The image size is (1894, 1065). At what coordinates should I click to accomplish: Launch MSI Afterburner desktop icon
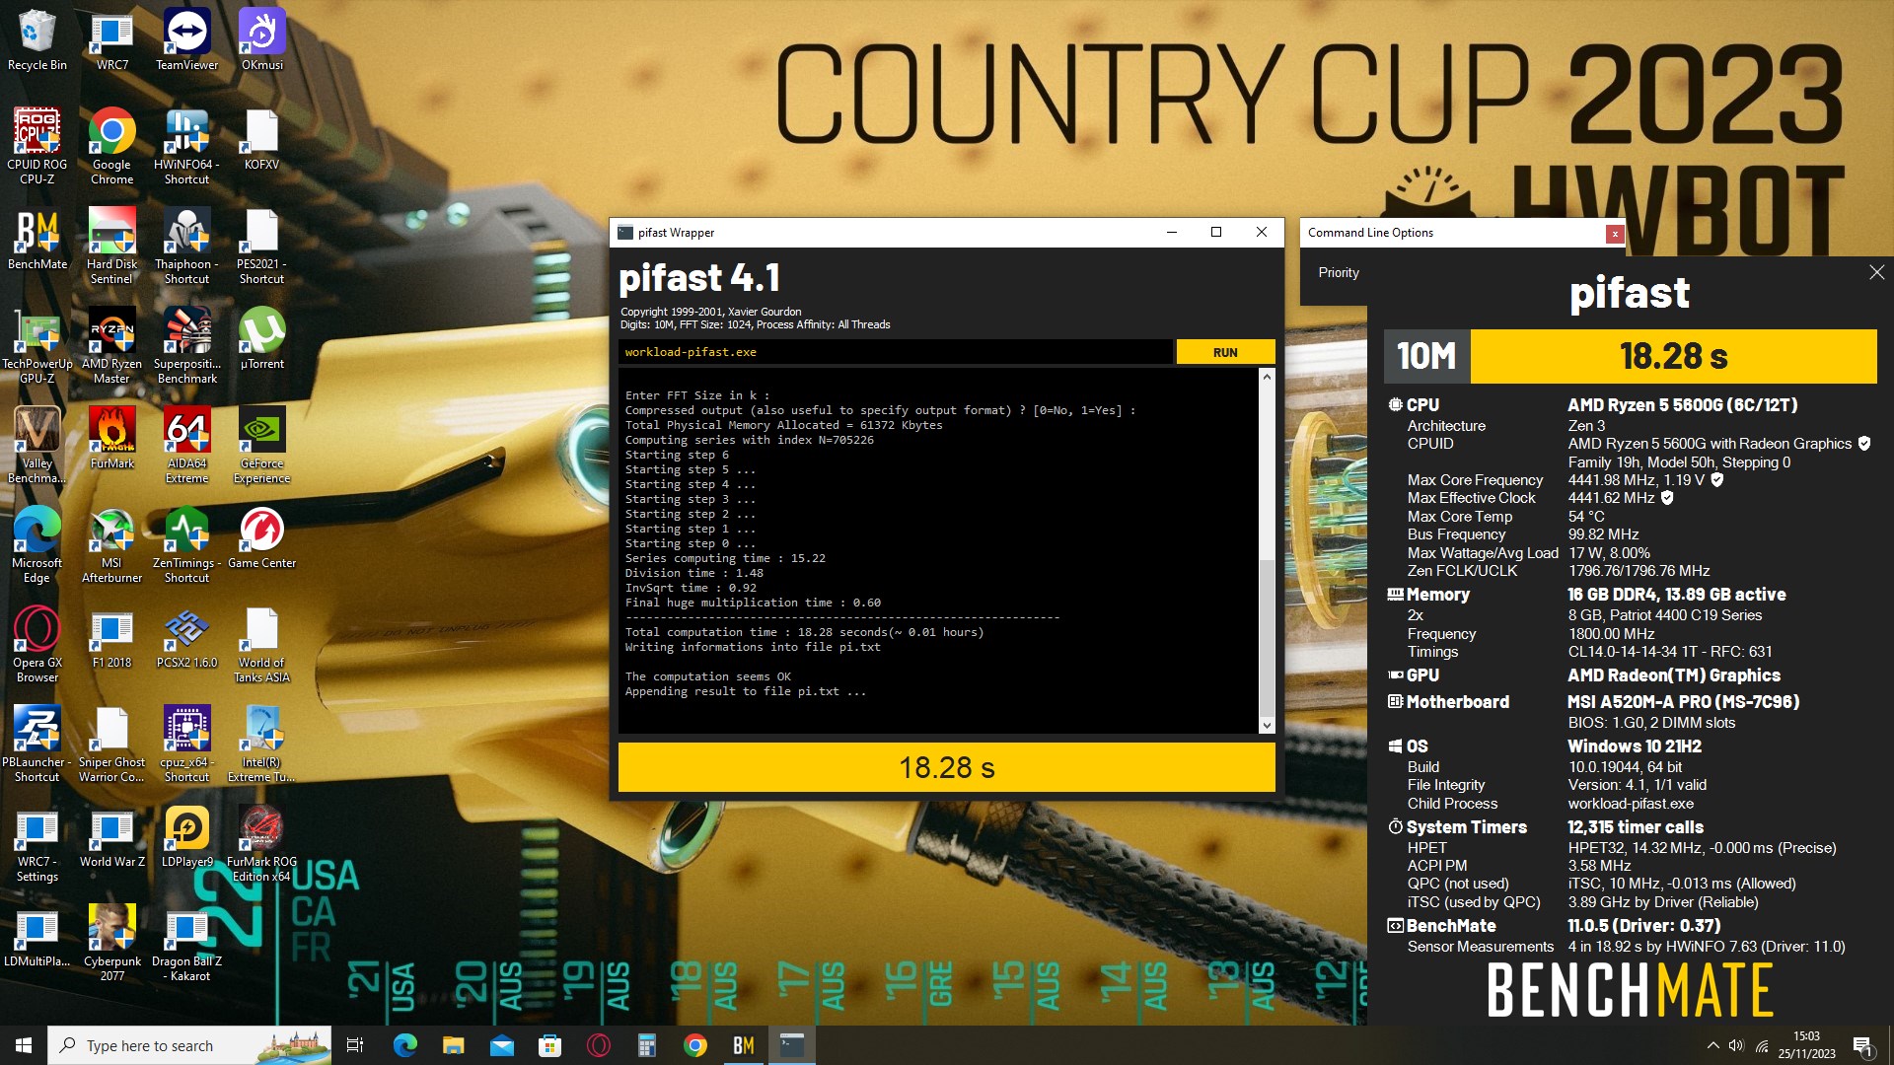[112, 543]
